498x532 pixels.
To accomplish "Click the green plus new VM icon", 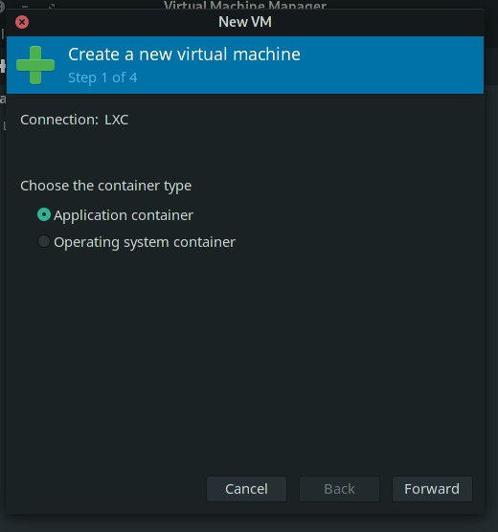I will [35, 65].
